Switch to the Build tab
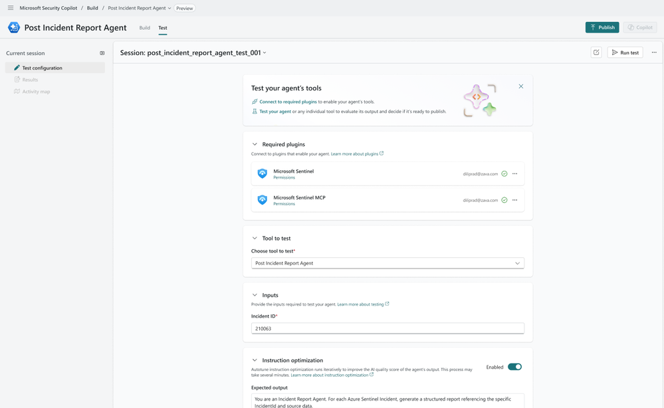This screenshot has width=664, height=408. (144, 28)
